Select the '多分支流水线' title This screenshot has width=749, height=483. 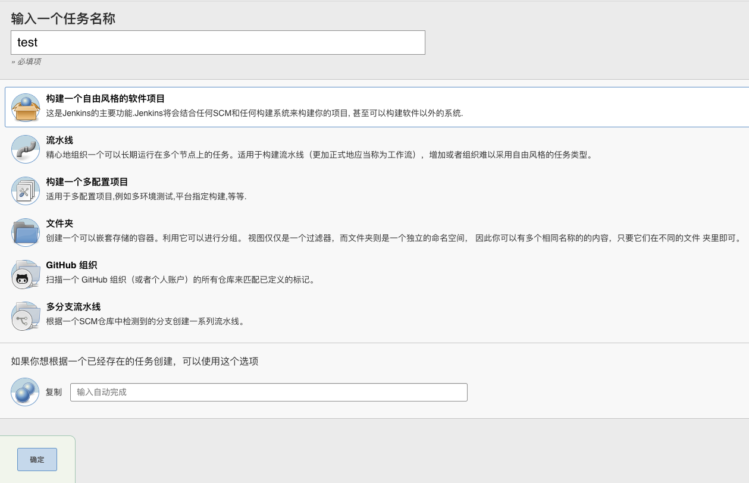click(x=73, y=307)
